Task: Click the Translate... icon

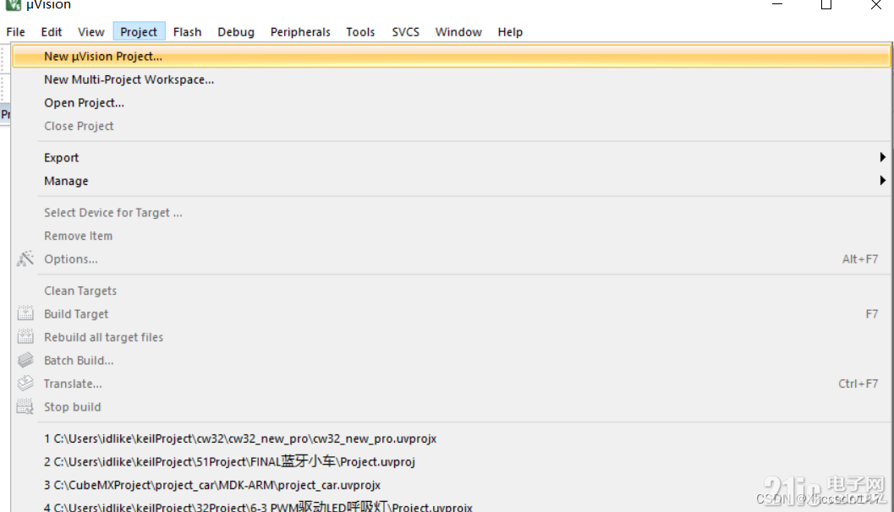Action: point(25,384)
